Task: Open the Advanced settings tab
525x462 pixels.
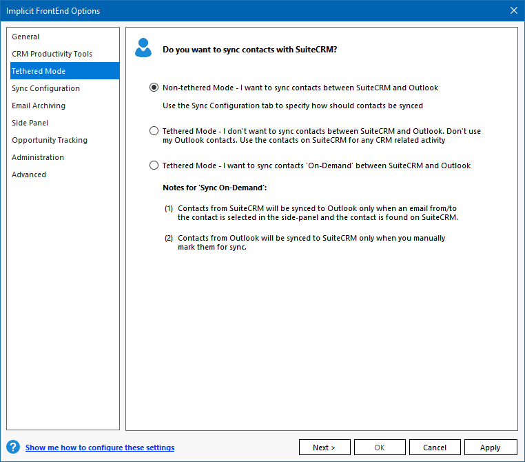Action: click(x=29, y=174)
